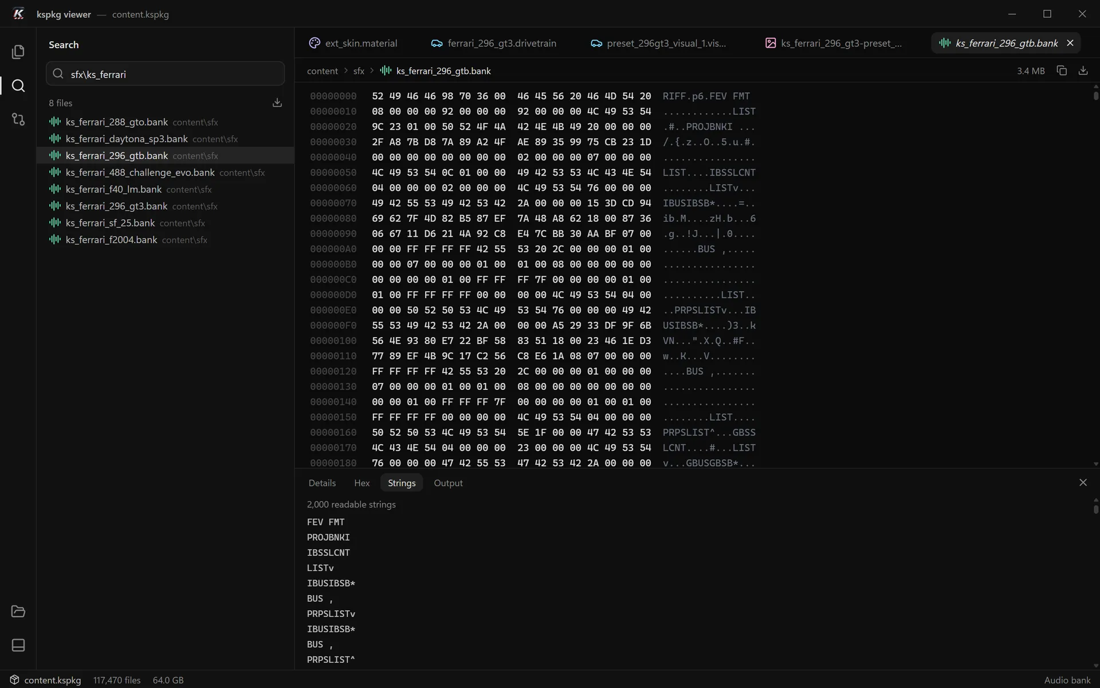Click 'Audio bank' status bar label

1067,680
